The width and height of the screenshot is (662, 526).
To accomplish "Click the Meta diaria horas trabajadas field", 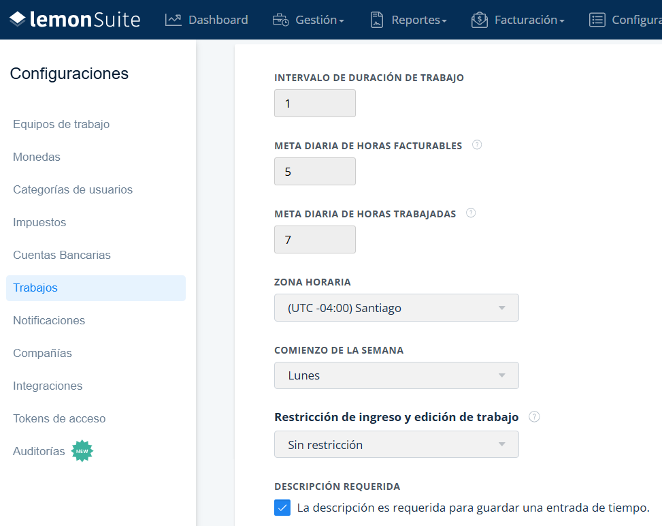I will [x=315, y=240].
